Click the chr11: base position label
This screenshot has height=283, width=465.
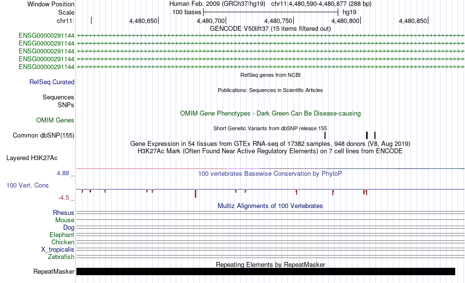click(x=66, y=21)
